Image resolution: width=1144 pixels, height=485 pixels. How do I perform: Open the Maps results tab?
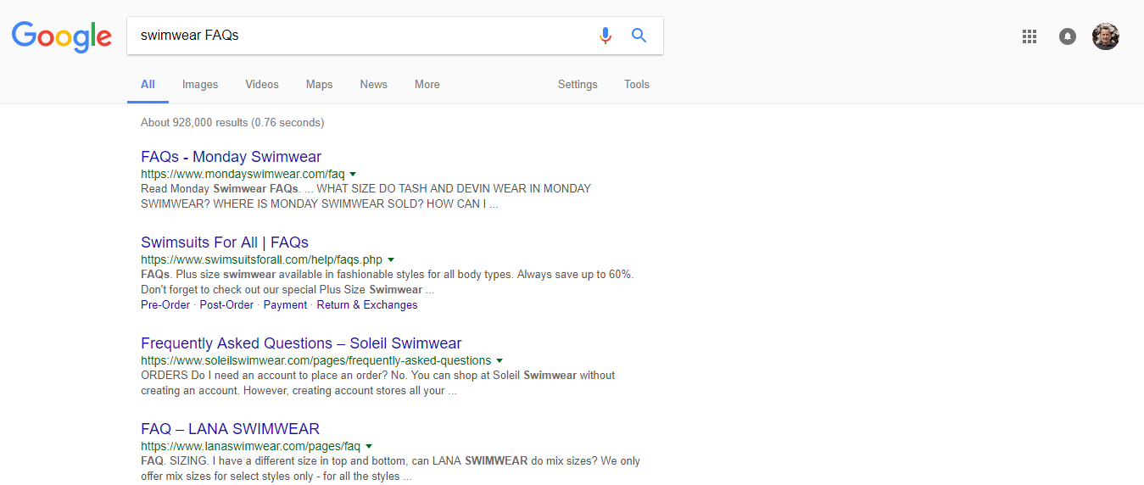tap(320, 85)
